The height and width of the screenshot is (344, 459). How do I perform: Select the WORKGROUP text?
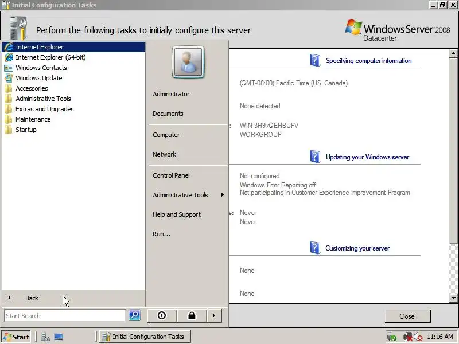click(260, 135)
